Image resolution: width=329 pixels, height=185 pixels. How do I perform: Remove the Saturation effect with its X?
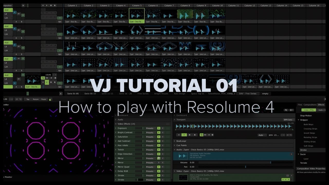pyautogui.click(x=162, y=137)
